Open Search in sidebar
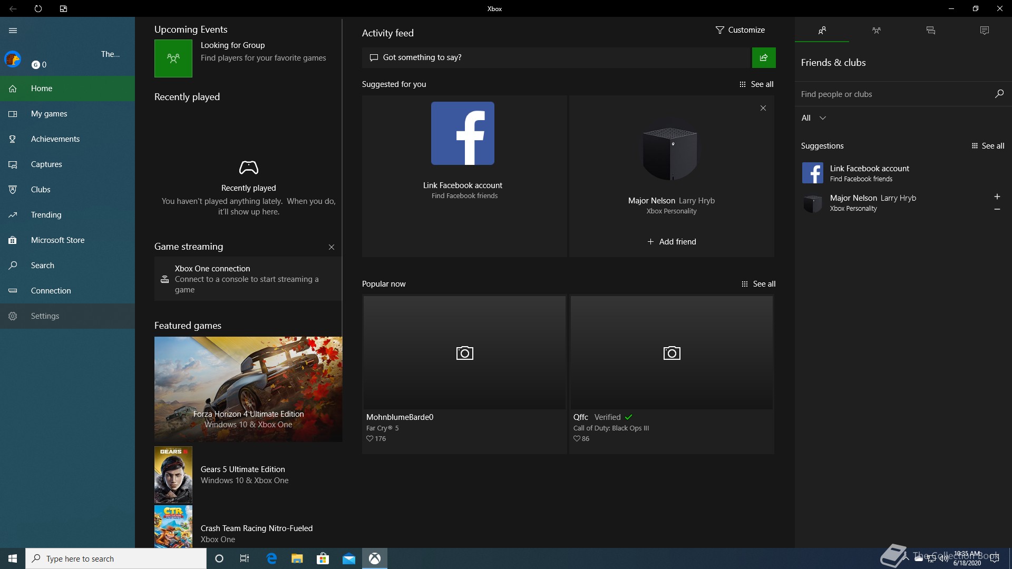Image resolution: width=1012 pixels, height=569 pixels. 67,266
